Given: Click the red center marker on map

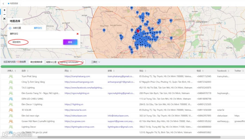Looking at the screenshot, I should 138,31.
